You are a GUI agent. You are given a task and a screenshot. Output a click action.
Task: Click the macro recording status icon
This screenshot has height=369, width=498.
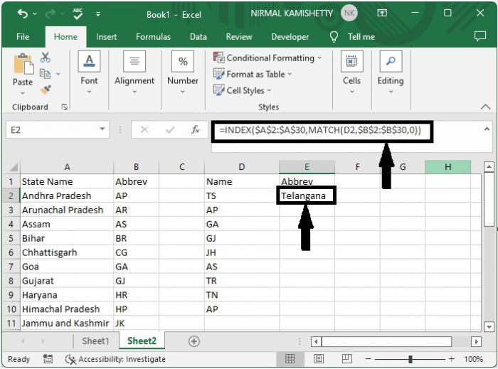tap(48, 359)
